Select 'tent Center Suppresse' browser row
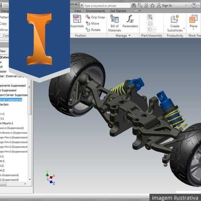Image resolution: width=201 pixels, height=201 pixels. pyautogui.click(x=14, y=95)
